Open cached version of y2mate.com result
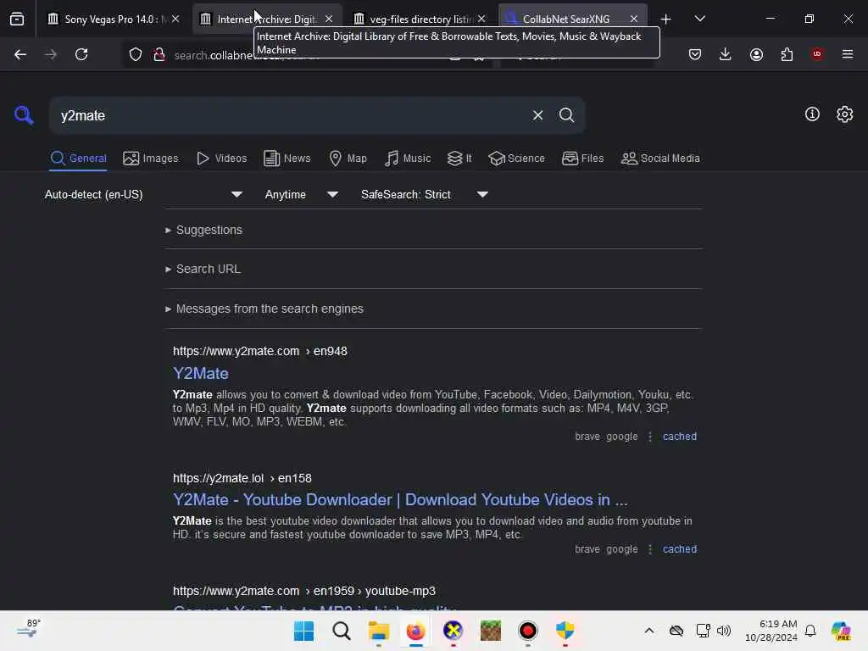This screenshot has width=868, height=651. 679,437
